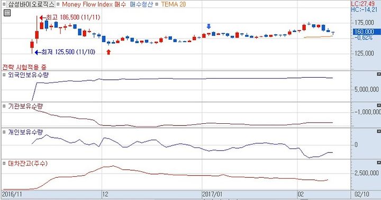
Task: Click the -1,000,000 axis label
Action: pyautogui.click(x=368, y=112)
